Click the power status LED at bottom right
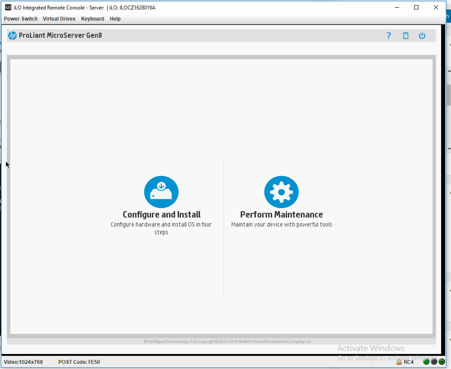Screen dimensions: 451x369 pos(442,362)
